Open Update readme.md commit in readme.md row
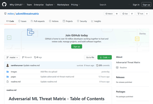 pos(49,82)
